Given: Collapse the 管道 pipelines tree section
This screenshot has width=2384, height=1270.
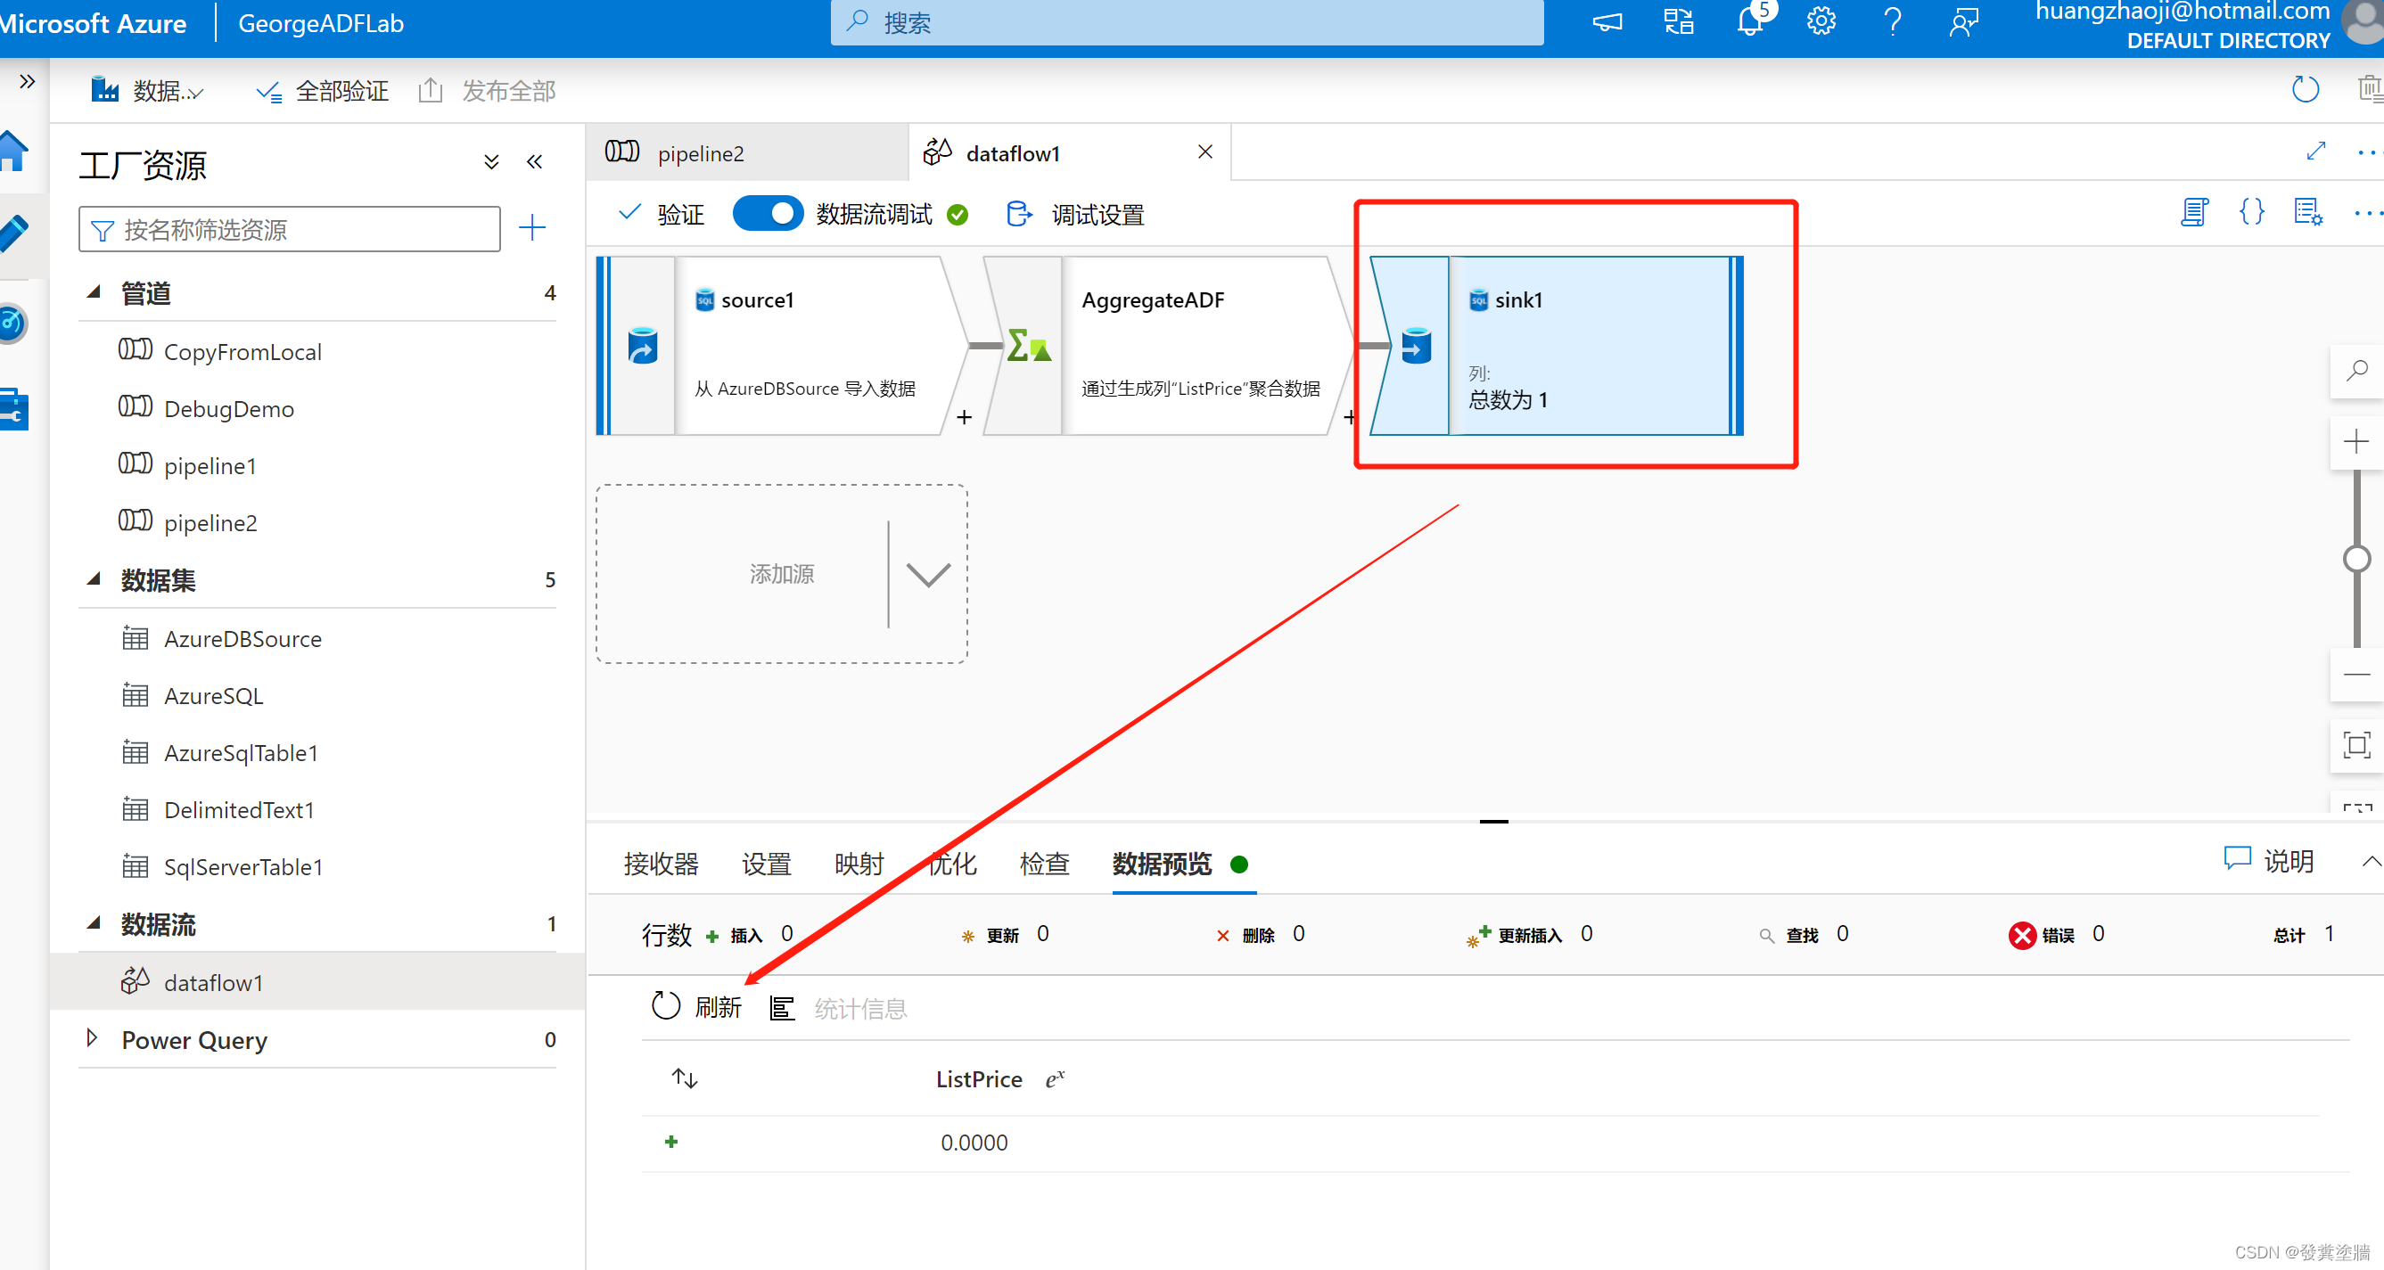Looking at the screenshot, I should (x=94, y=292).
